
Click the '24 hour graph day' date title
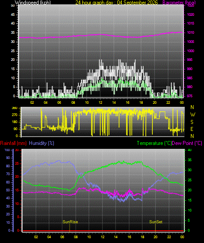click(x=116, y=3)
